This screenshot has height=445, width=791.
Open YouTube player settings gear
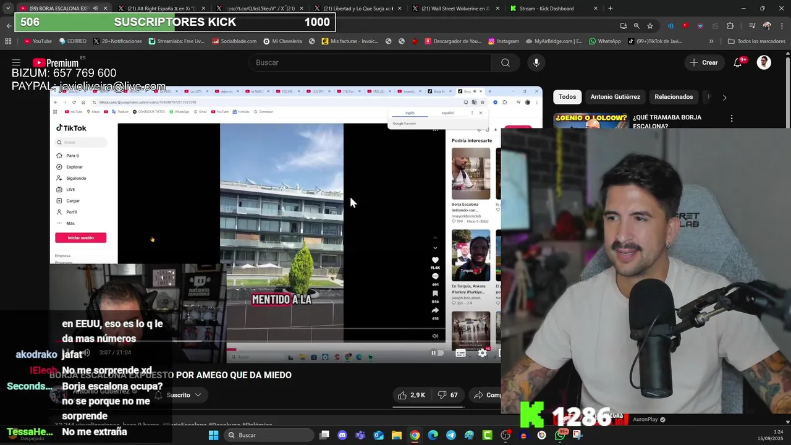483,353
